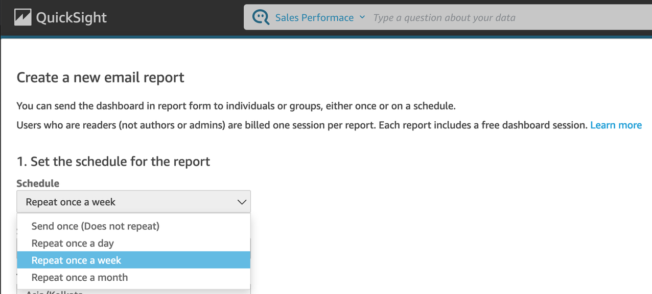Click the empty dark header bar area
The height and width of the screenshot is (294, 652).
point(179,18)
